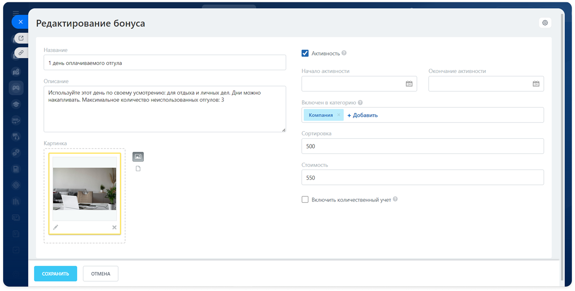The width and height of the screenshot is (575, 291).
Task: Open calendar for Начало активности
Action: 409,84
